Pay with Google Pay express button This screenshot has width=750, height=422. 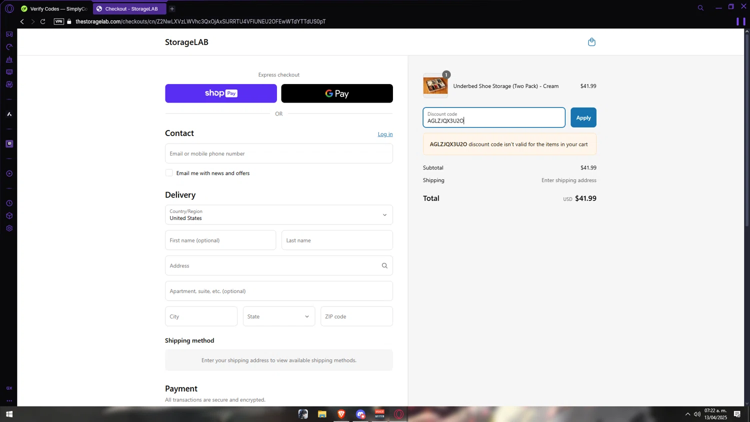pyautogui.click(x=337, y=93)
